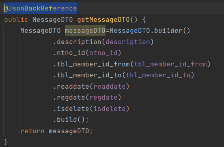
Task: Click the .readdate method call
Action: coord(71,86)
